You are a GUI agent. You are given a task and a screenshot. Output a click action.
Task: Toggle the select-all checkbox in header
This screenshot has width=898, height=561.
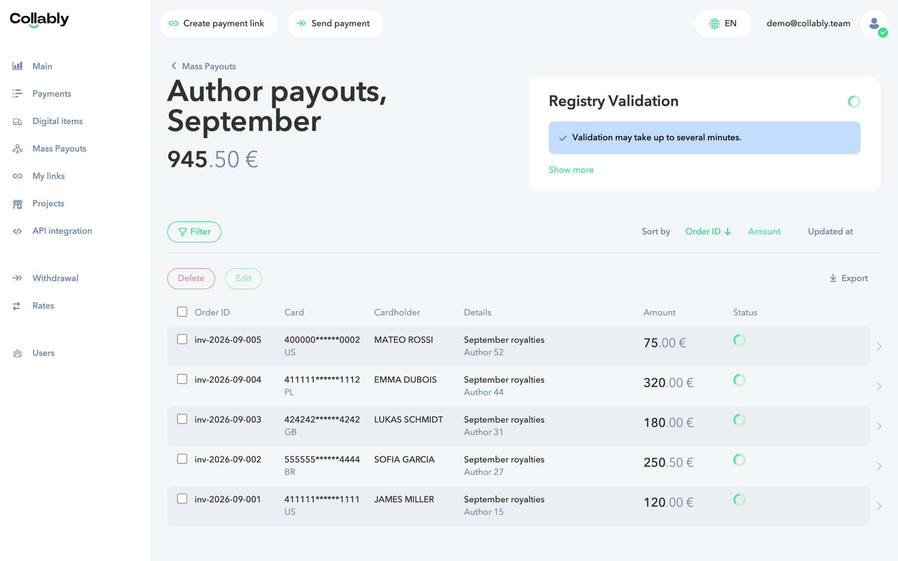[182, 312]
